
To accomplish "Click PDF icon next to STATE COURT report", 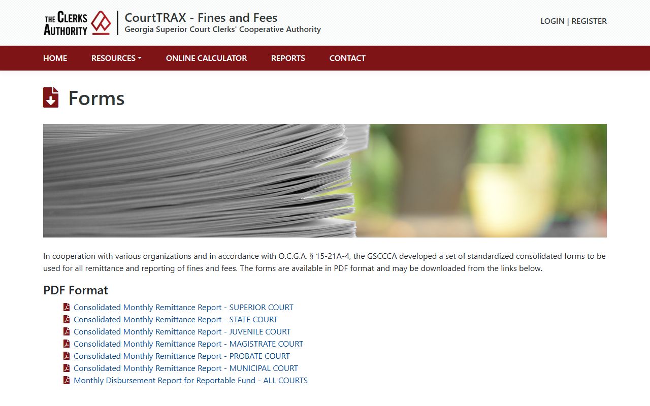I will pos(67,319).
